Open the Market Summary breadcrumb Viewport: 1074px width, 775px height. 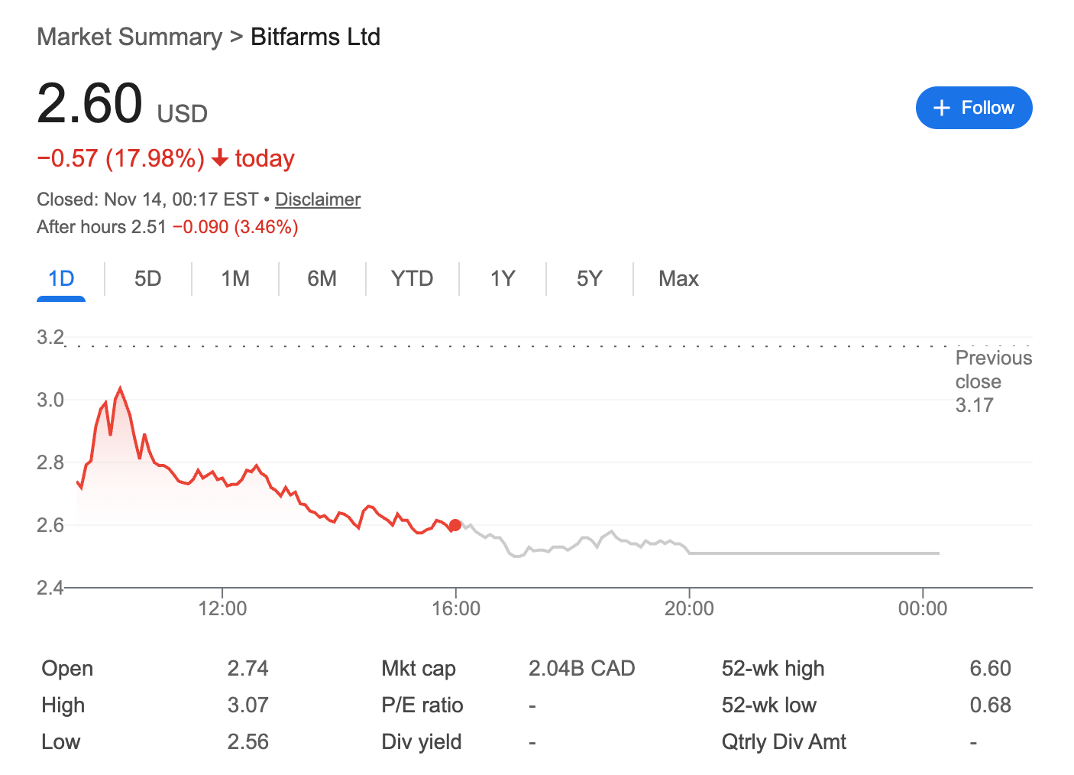[129, 37]
